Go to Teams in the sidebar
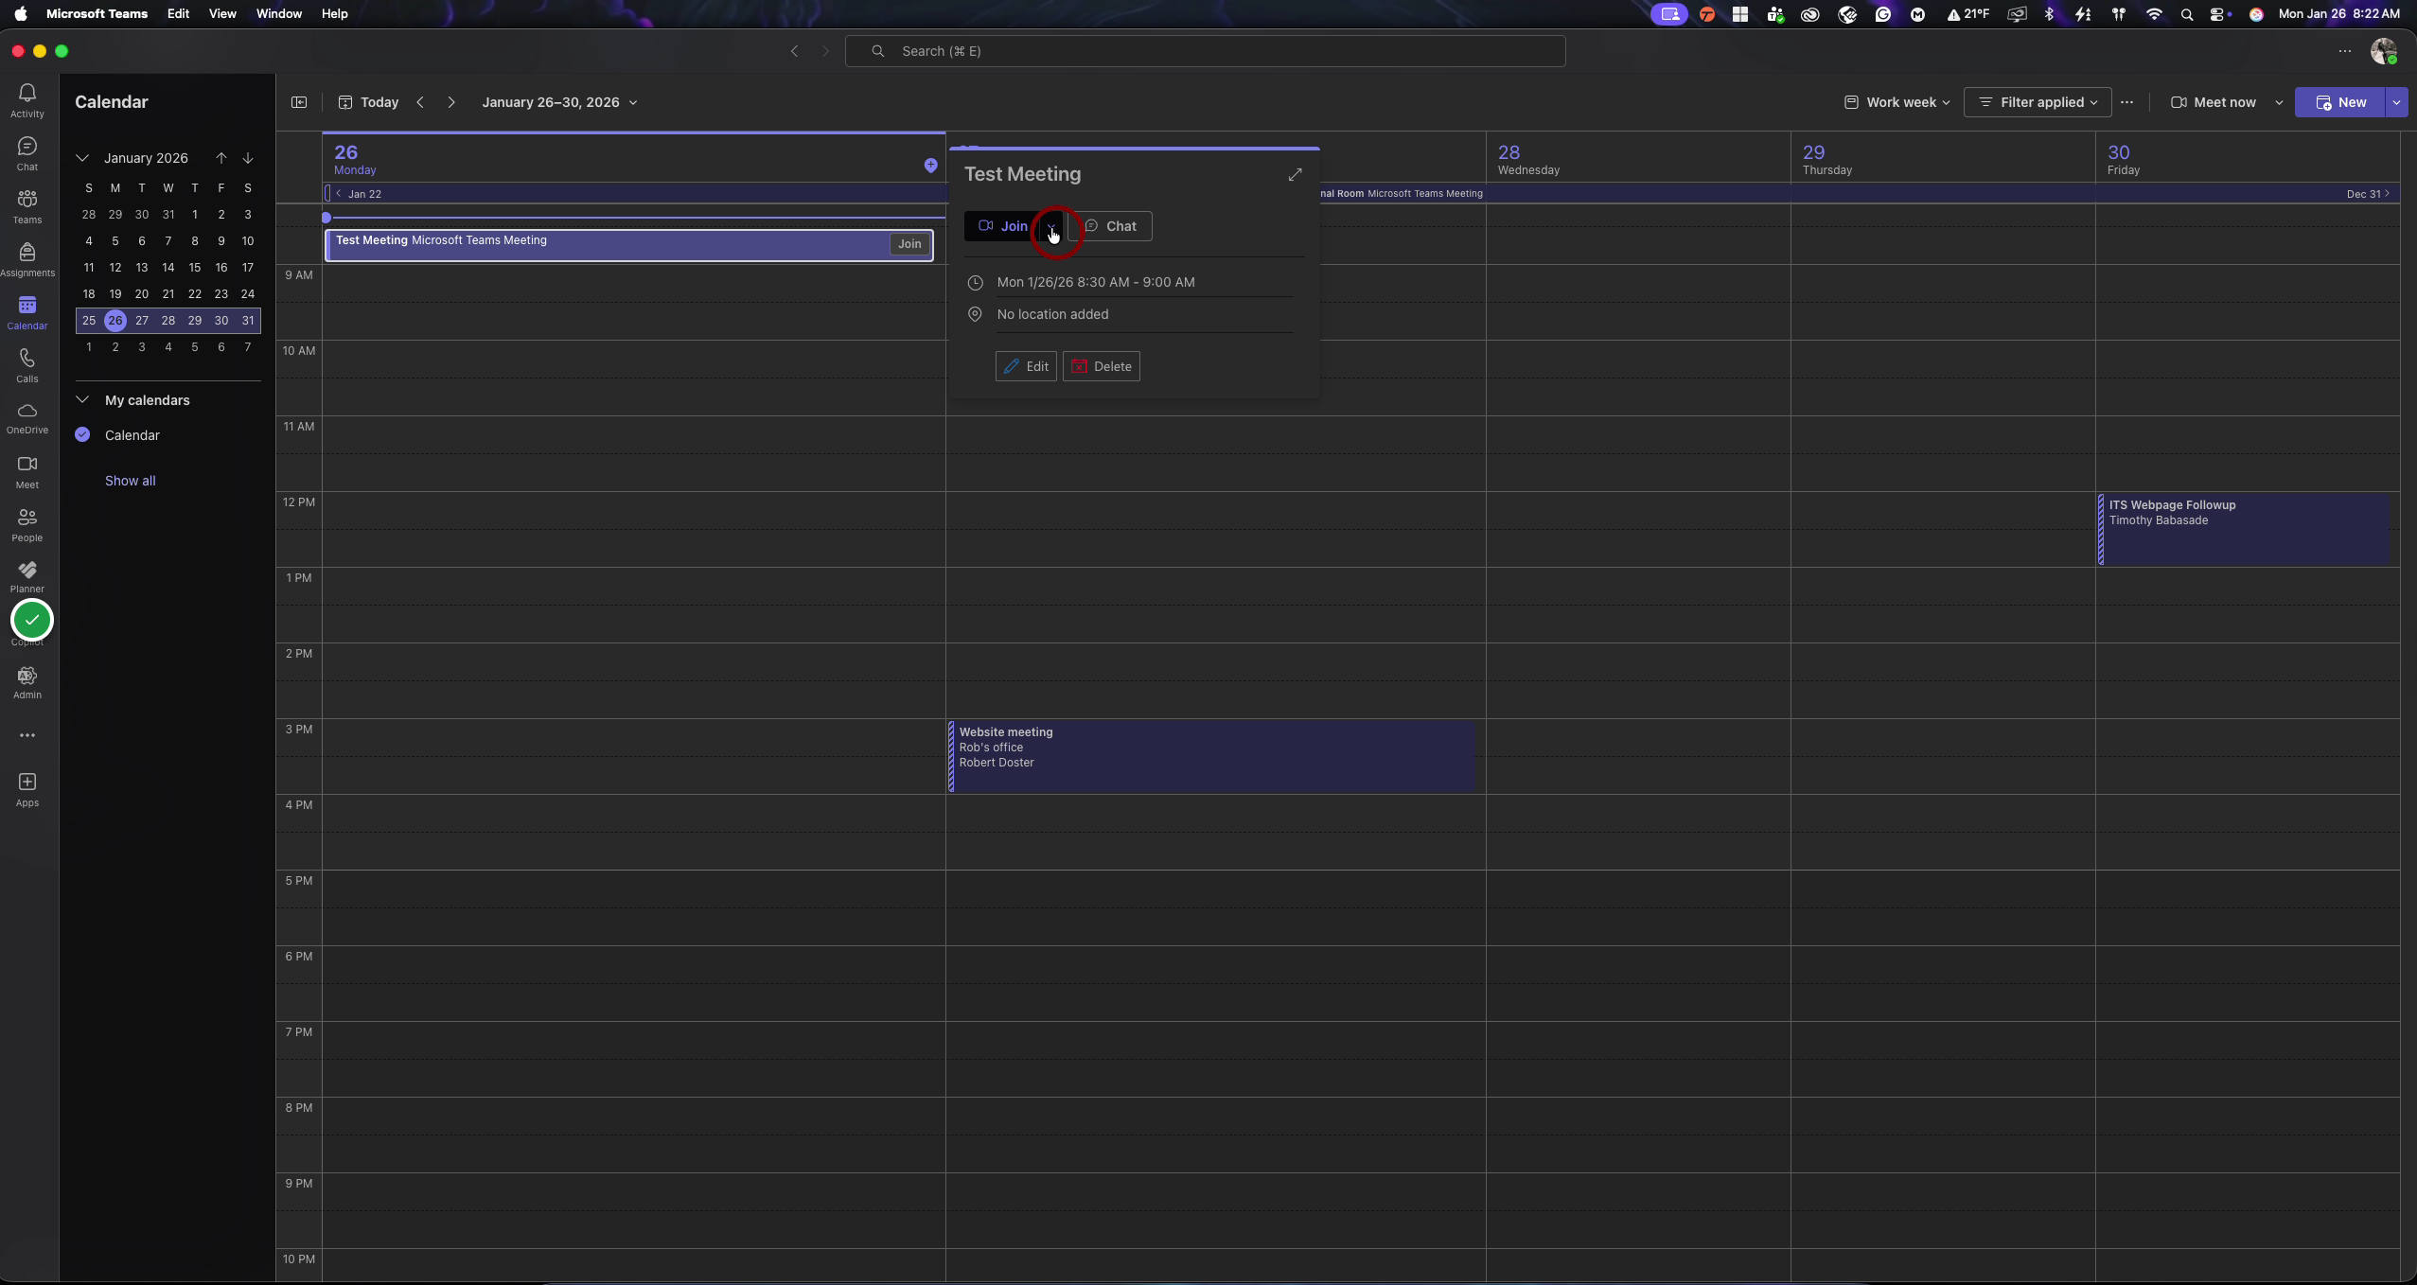This screenshot has width=2417, height=1285. click(x=27, y=206)
